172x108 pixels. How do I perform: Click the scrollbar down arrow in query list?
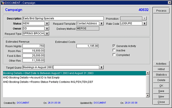point(148,95)
